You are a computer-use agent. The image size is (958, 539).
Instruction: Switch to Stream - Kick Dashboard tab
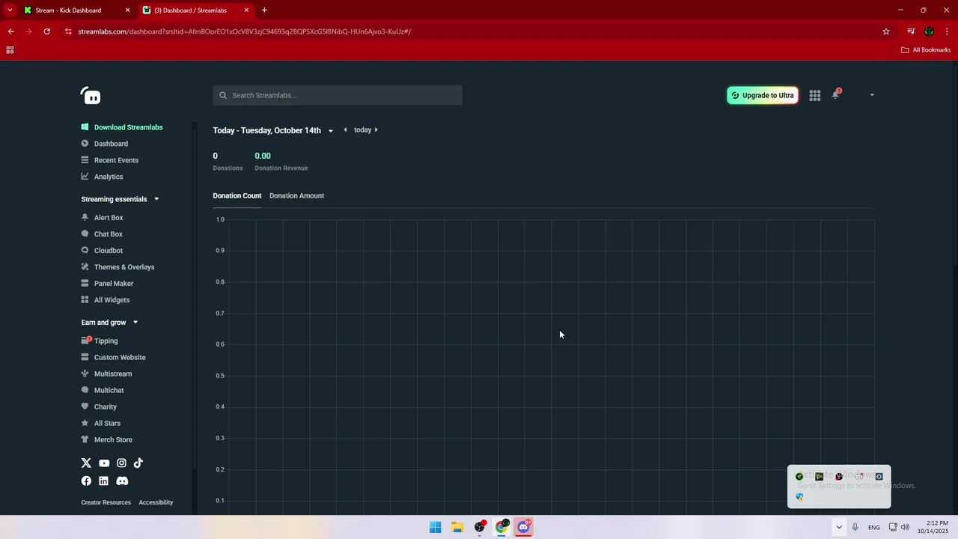pyautogui.click(x=77, y=10)
